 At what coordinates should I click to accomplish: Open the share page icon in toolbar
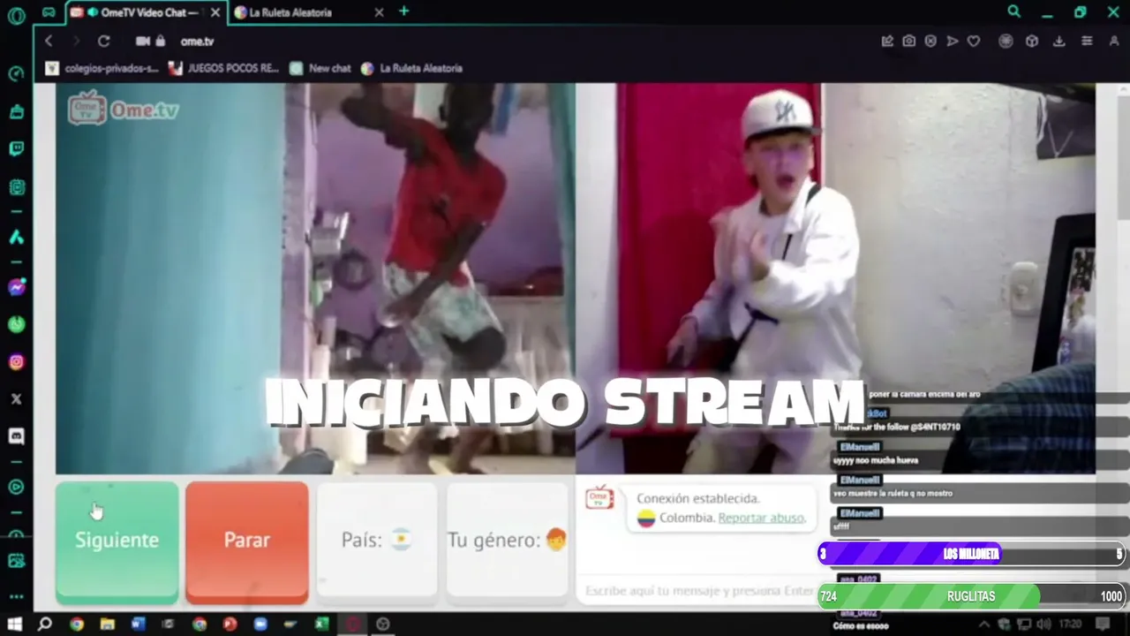887,42
